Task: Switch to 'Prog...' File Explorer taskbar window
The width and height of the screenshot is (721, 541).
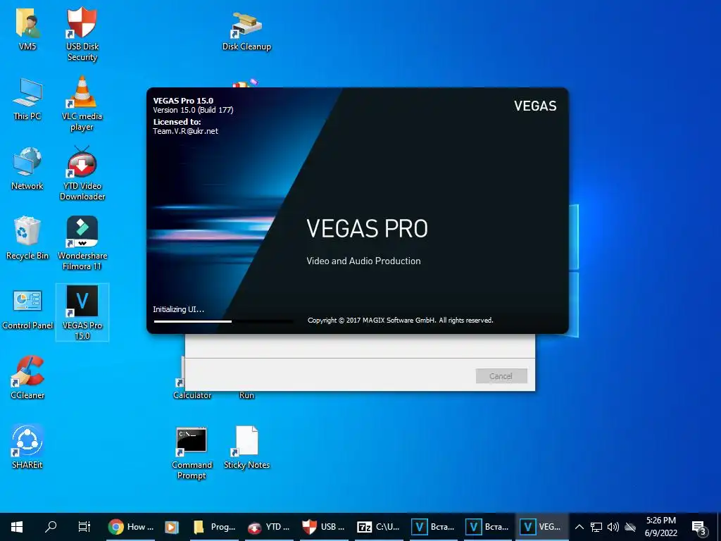Action: (214, 527)
